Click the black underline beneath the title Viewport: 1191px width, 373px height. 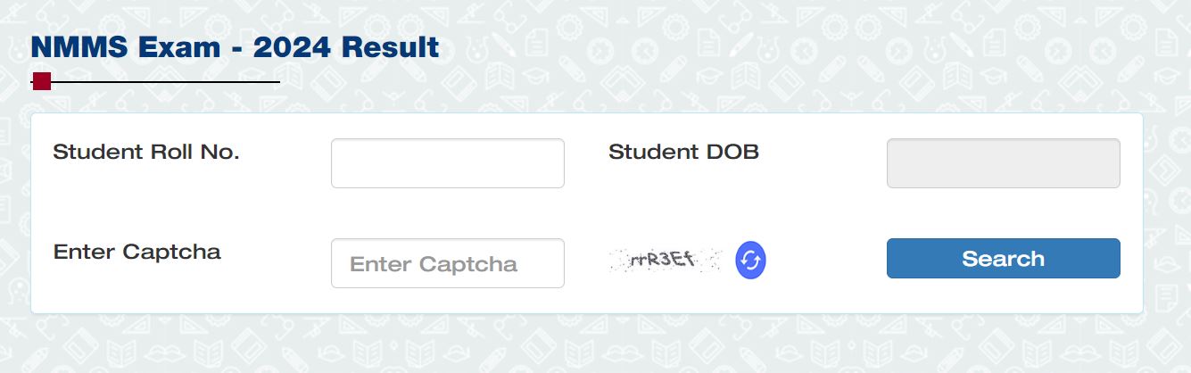[165, 82]
